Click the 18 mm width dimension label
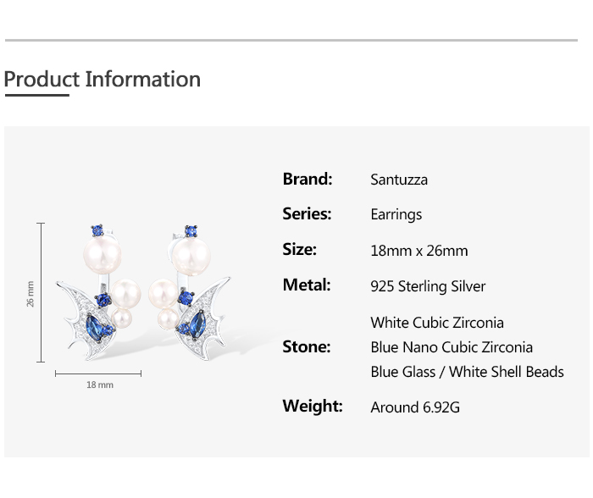The height and width of the screenshot is (498, 593). point(100,385)
